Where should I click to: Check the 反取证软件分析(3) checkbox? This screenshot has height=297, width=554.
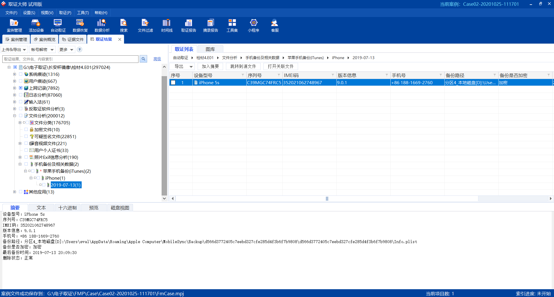click(20, 109)
